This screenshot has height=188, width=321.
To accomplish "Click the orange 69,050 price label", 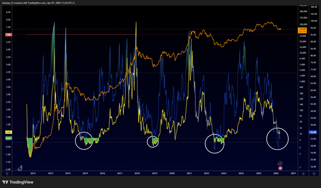I will click(x=303, y=29).
